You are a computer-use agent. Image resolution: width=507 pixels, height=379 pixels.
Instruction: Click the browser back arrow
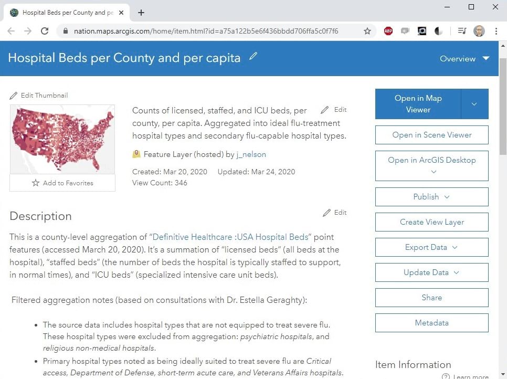point(11,31)
